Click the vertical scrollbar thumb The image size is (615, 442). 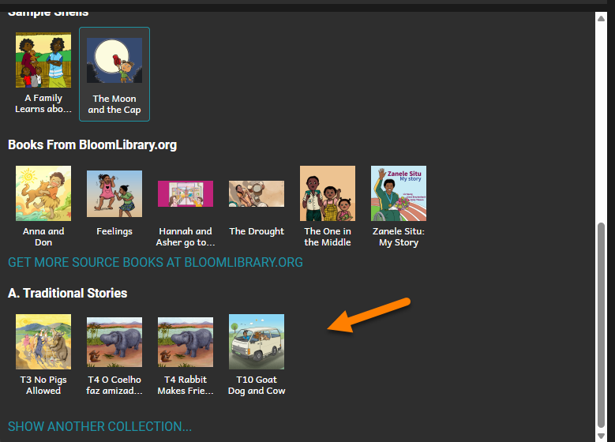pos(601,325)
